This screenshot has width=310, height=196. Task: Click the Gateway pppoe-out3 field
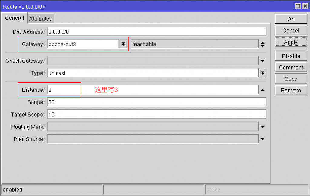[83, 44]
